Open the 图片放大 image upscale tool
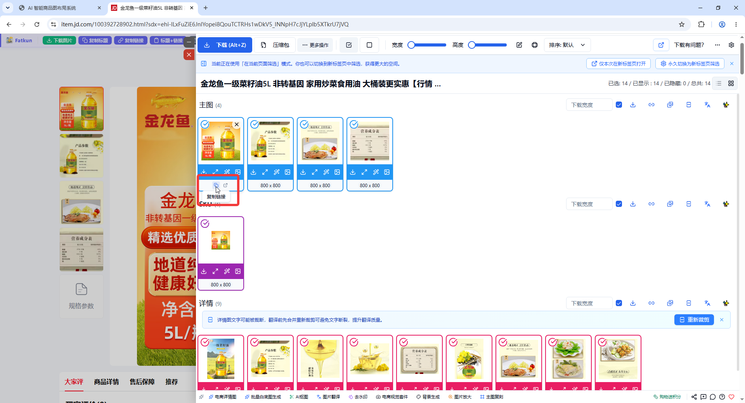Image resolution: width=745 pixels, height=403 pixels. pyautogui.click(x=460, y=397)
